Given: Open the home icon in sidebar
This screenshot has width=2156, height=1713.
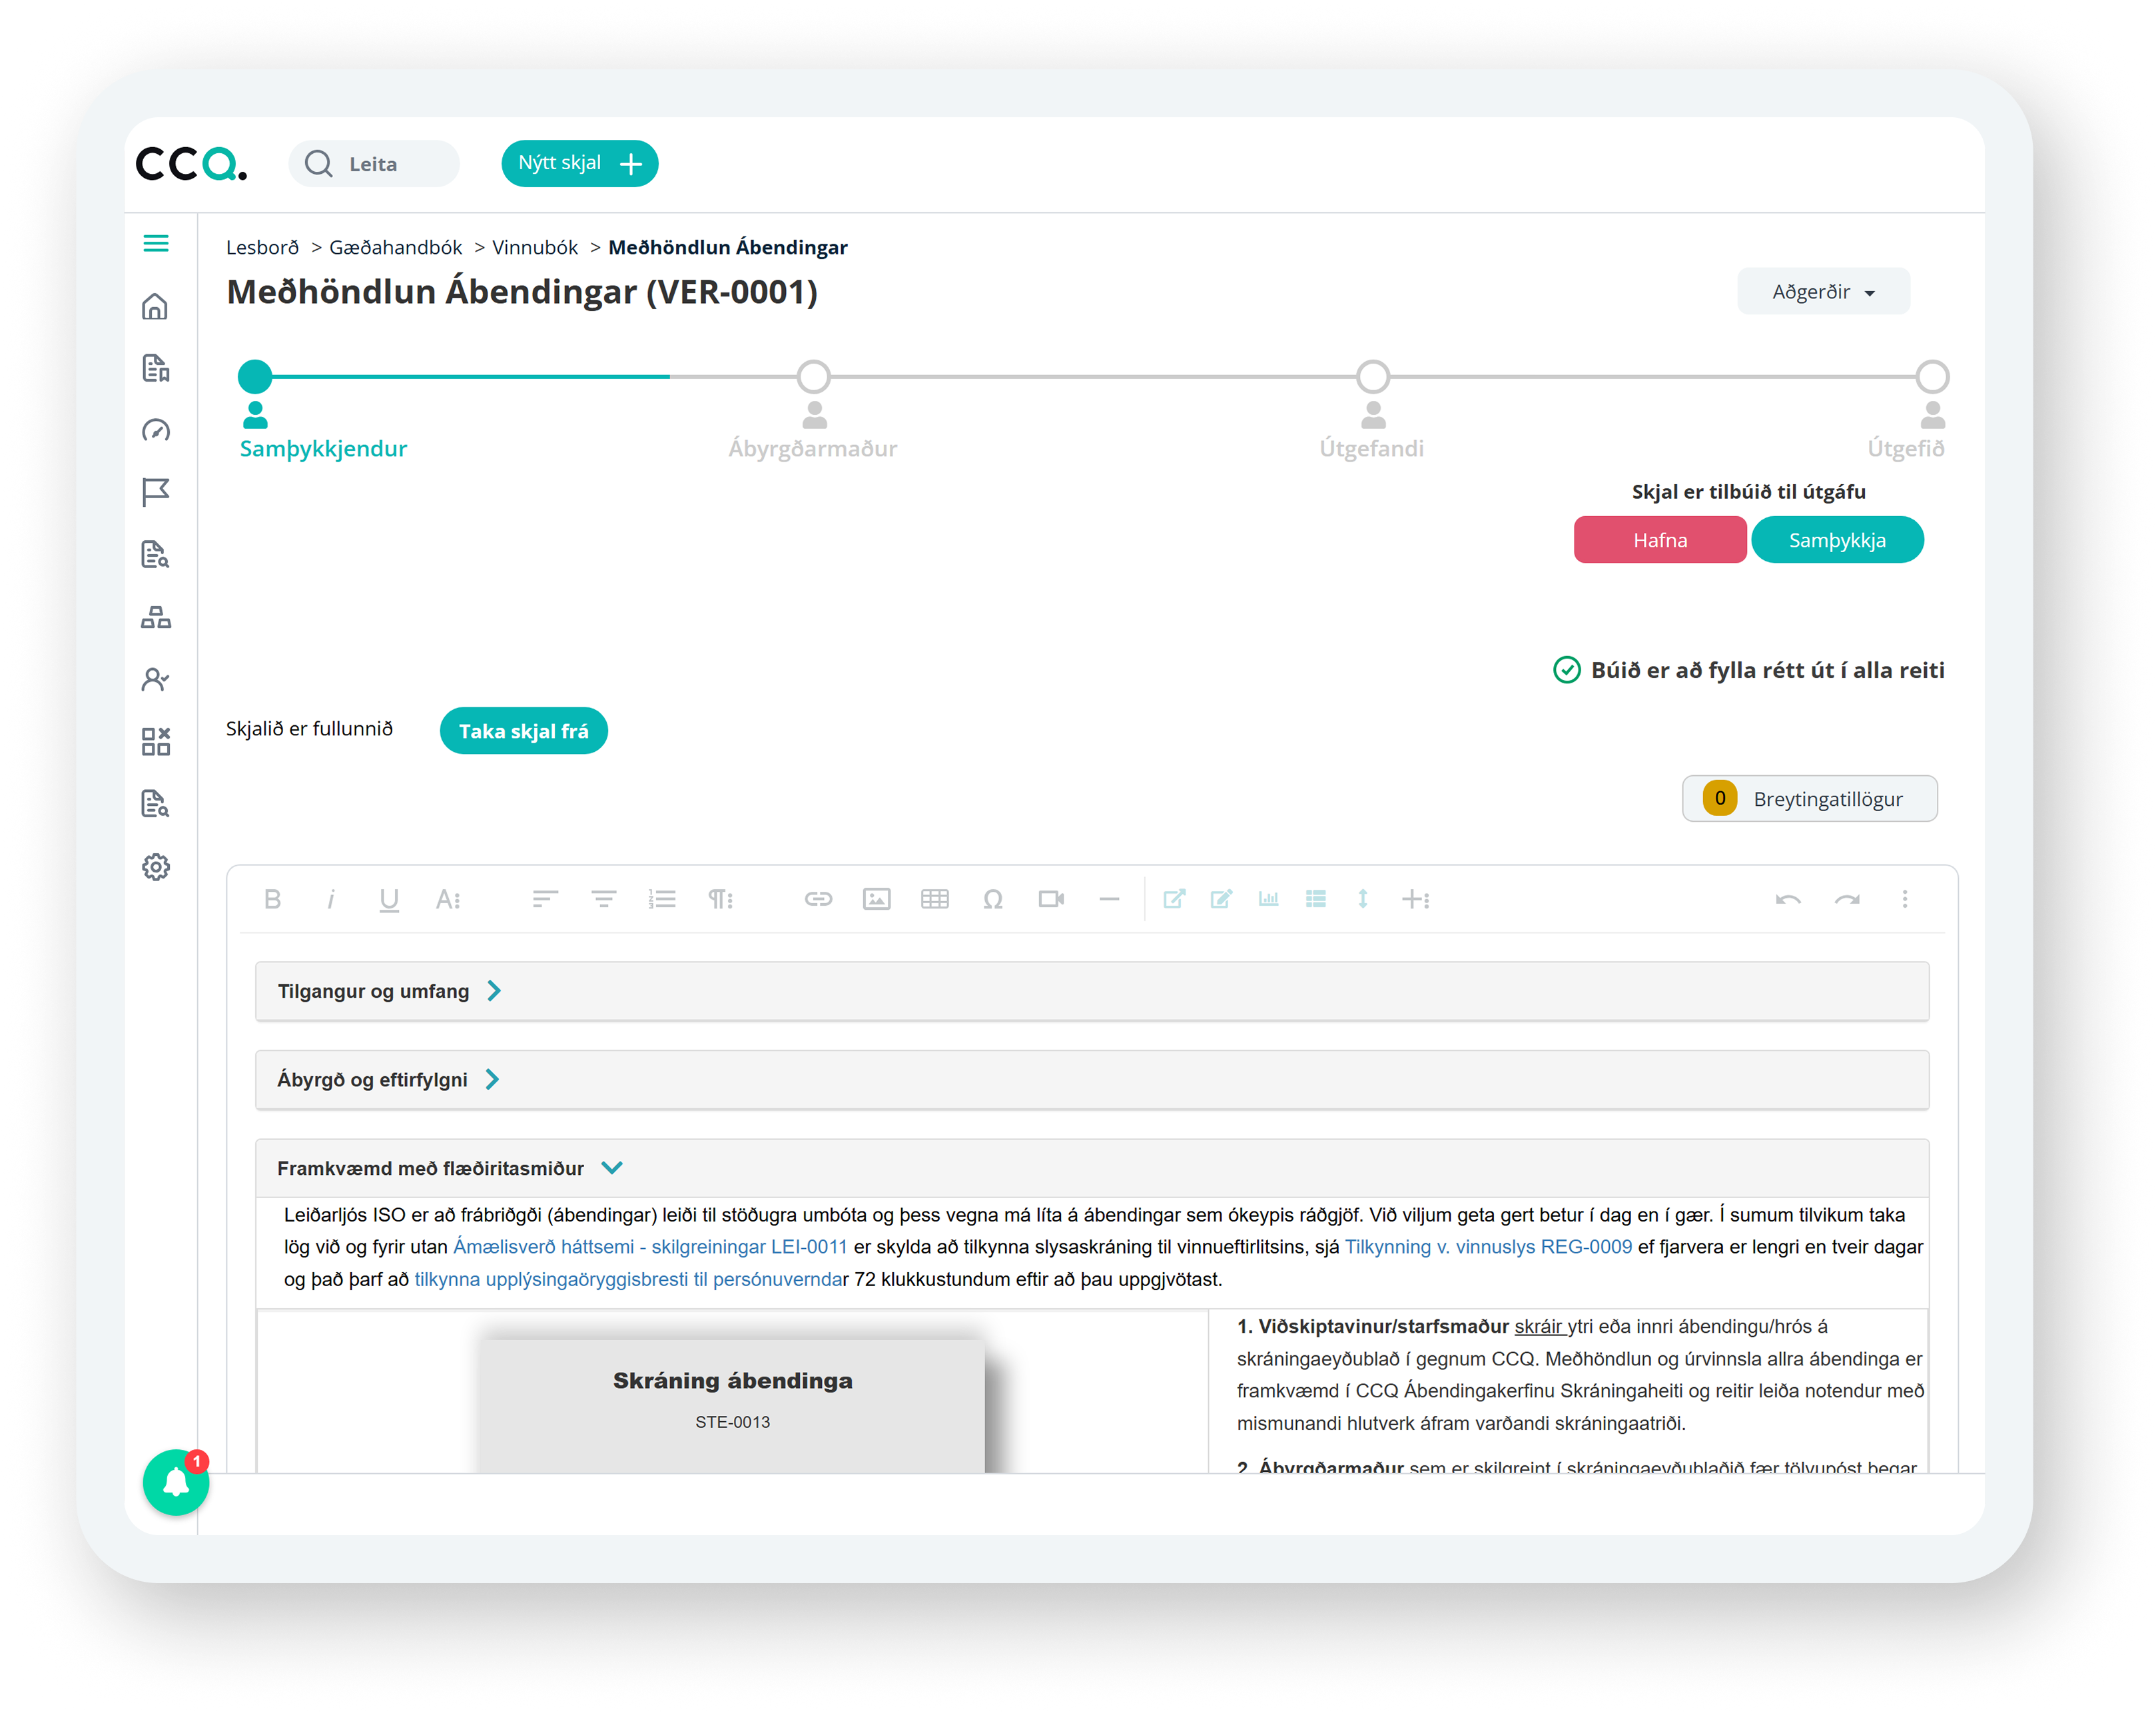Looking at the screenshot, I should (x=155, y=306).
